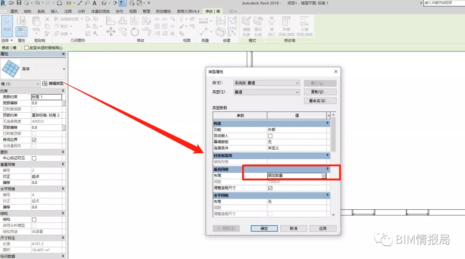Click the Save icon in quick access toolbar
This screenshot has width=465, height=259.
click(19, 3)
